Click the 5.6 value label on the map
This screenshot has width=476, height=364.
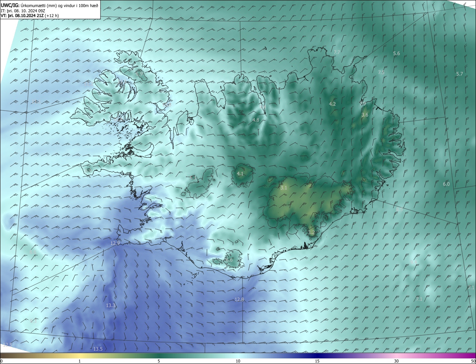[396, 54]
